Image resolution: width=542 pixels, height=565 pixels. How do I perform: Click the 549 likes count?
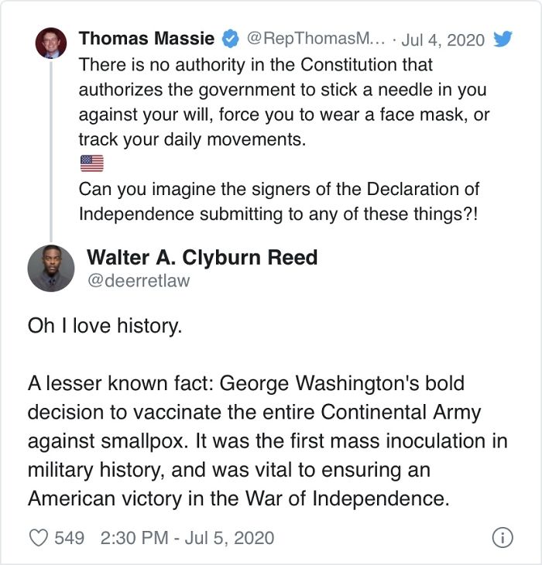tap(69, 538)
